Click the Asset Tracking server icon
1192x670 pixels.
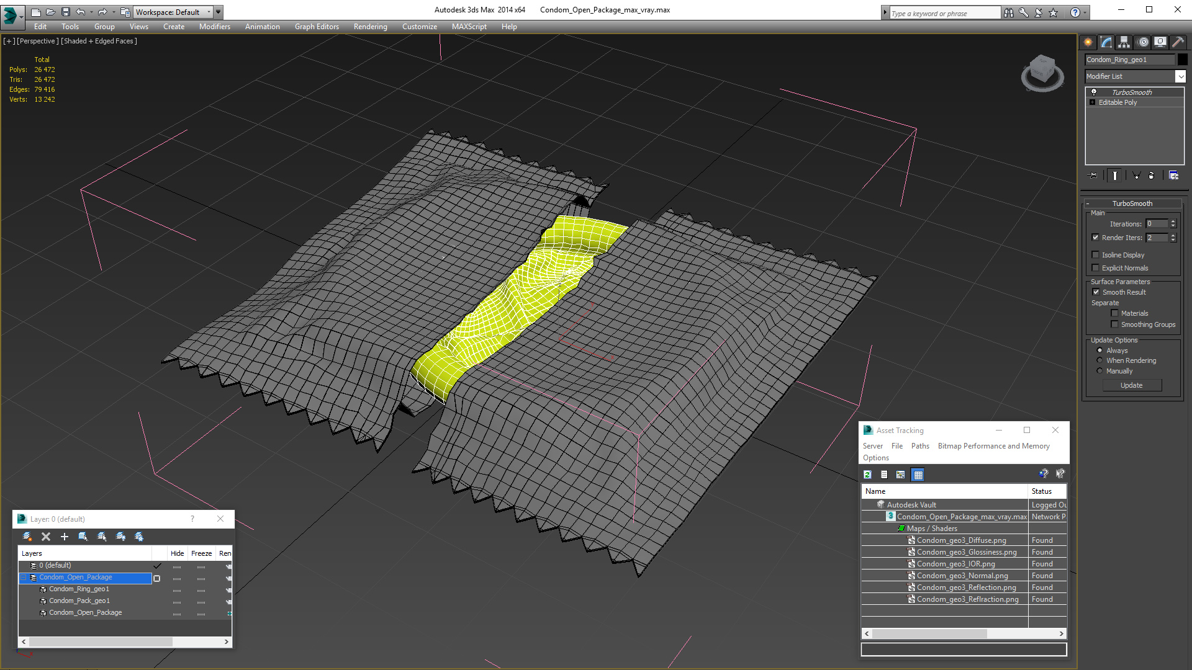(x=873, y=445)
